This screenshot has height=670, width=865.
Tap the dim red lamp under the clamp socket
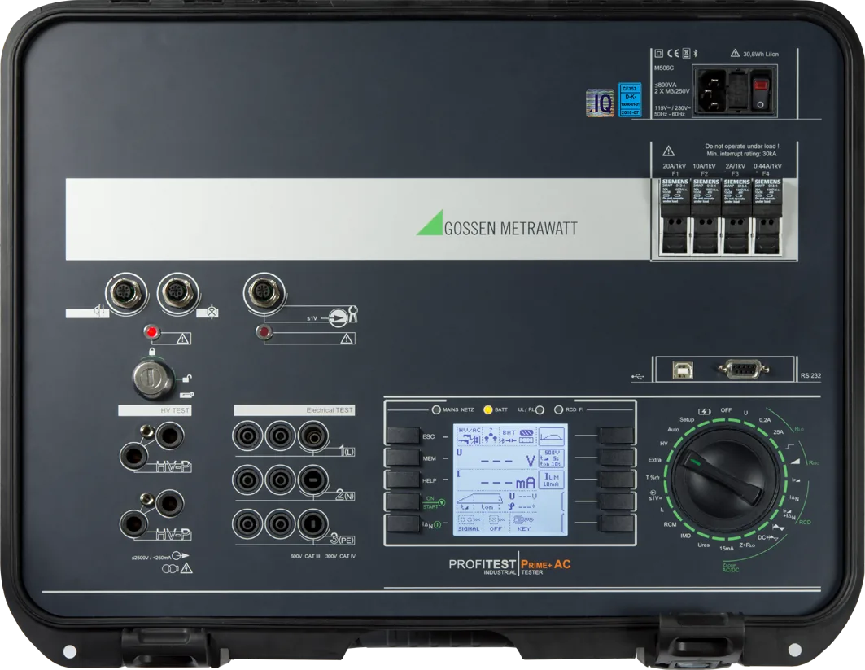(x=264, y=332)
